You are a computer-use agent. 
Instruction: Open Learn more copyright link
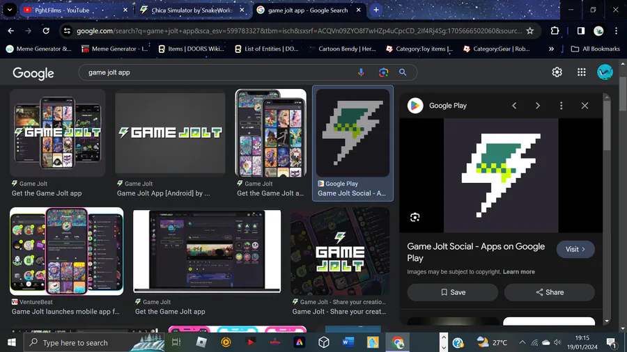[518, 272]
